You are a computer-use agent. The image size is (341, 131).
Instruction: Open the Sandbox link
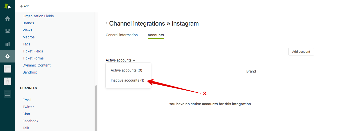(30, 72)
